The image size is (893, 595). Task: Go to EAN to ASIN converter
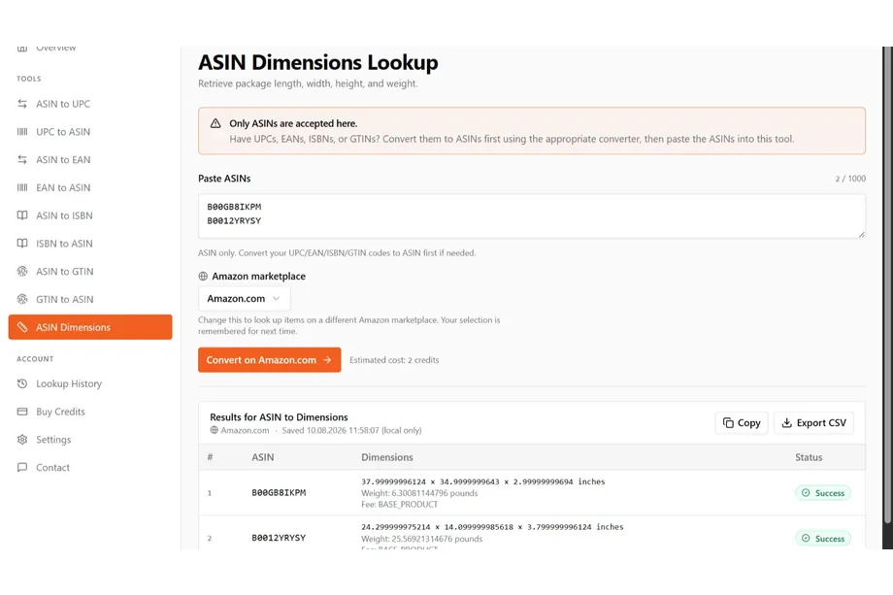pyautogui.click(x=90, y=187)
